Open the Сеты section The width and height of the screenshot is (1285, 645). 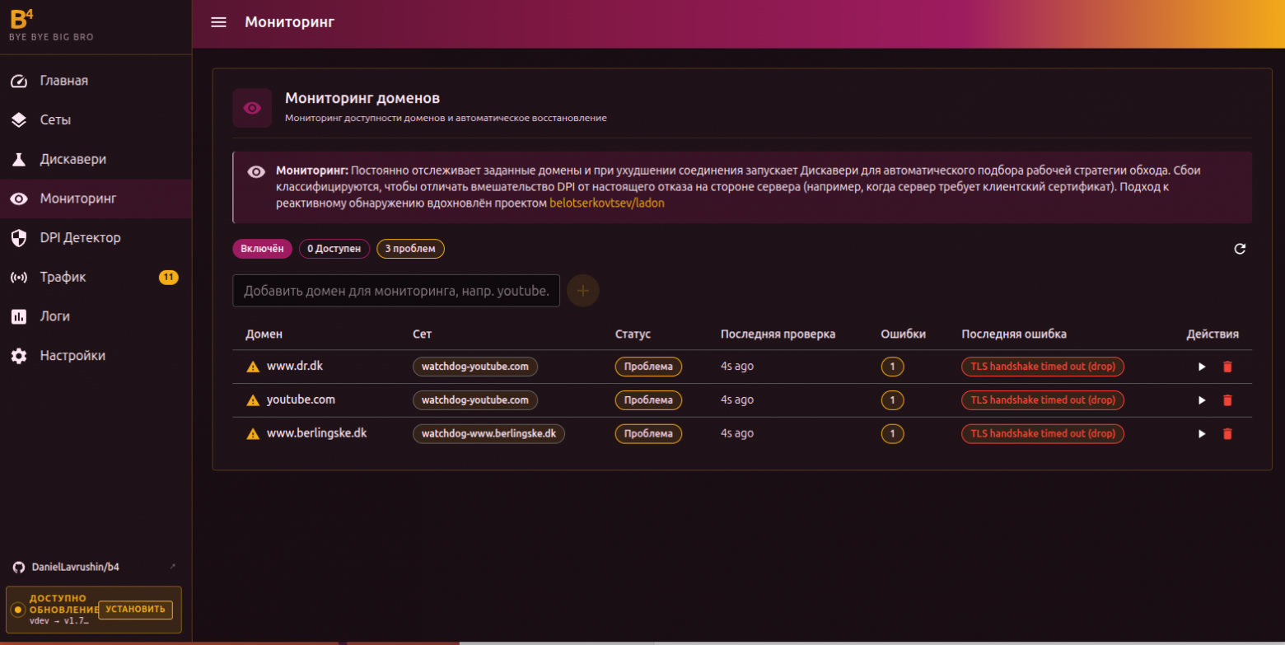(x=96, y=120)
